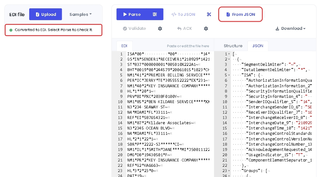Click JSON "InterchangeTime_10" line

pyautogui.click(x=272, y=128)
